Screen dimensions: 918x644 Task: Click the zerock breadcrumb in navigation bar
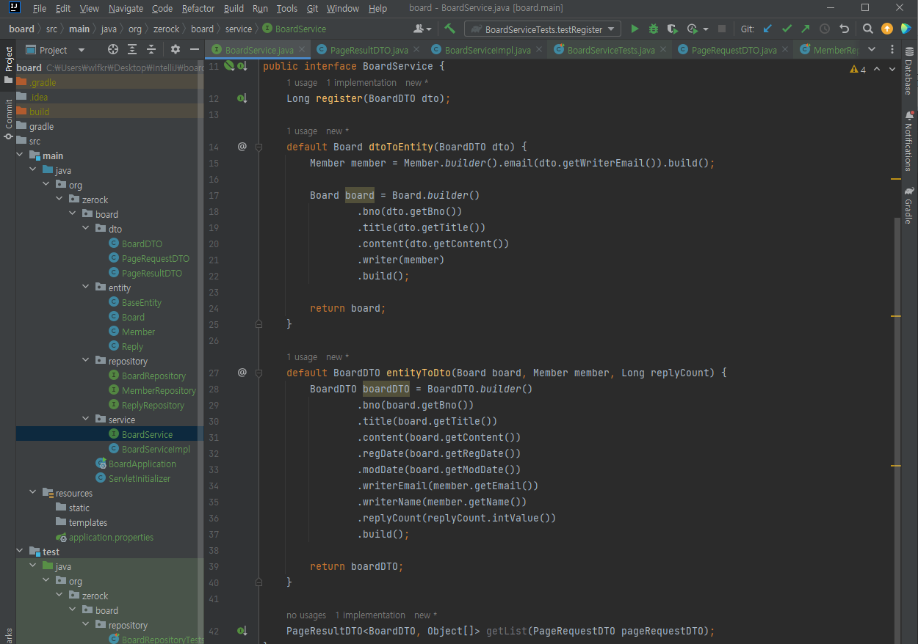165,29
